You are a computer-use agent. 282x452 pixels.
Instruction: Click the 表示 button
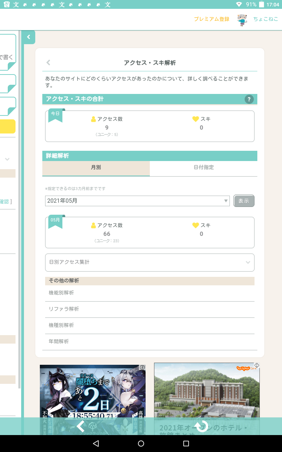(244, 201)
